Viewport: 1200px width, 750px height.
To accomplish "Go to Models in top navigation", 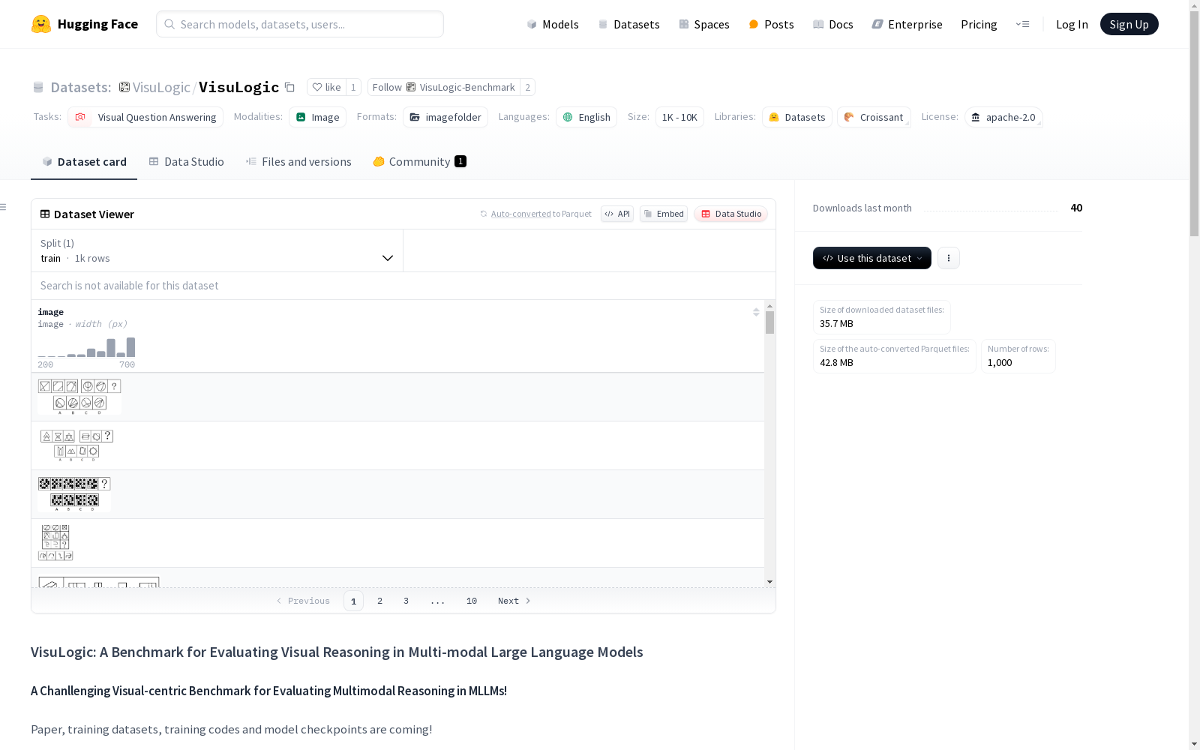I will click(553, 24).
